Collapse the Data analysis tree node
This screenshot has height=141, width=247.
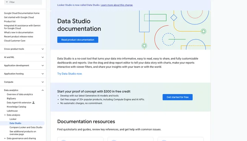(5, 115)
